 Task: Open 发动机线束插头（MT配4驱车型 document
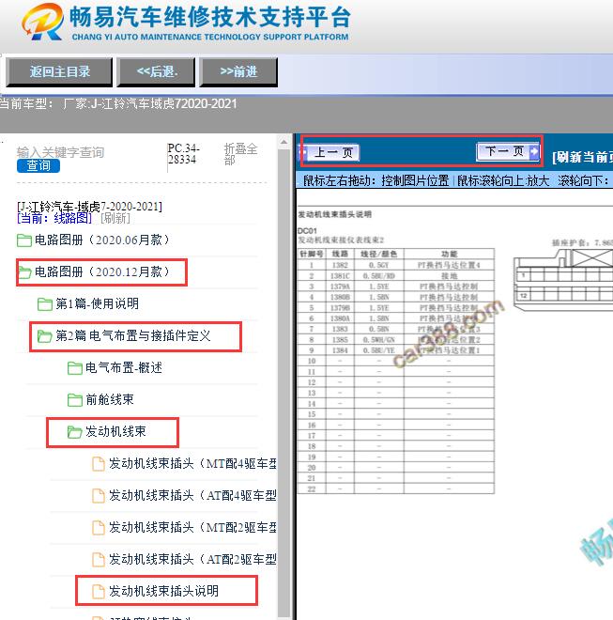192,464
